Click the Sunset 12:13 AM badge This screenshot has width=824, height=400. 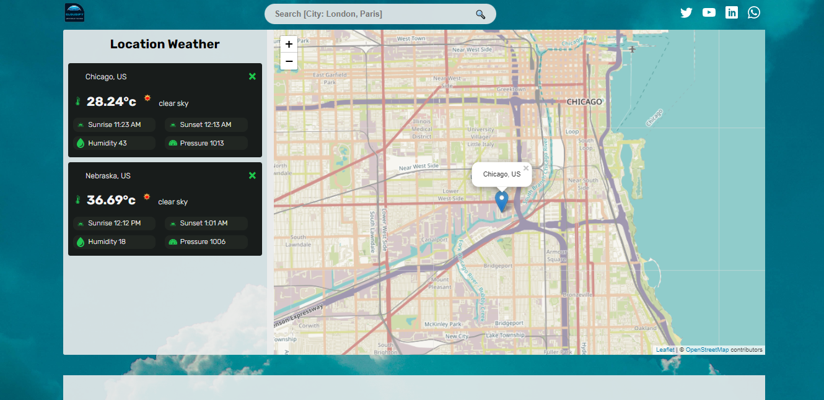click(x=206, y=124)
